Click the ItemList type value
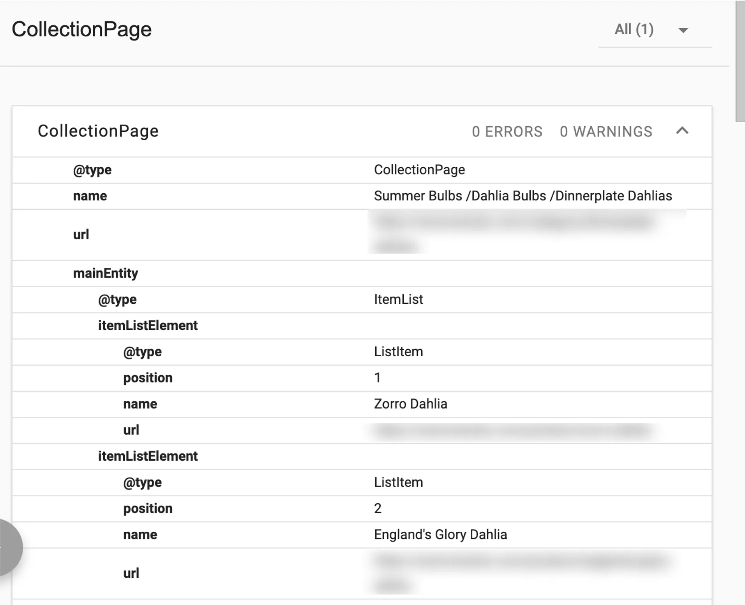Viewport: 745px width, 605px height. (x=398, y=299)
